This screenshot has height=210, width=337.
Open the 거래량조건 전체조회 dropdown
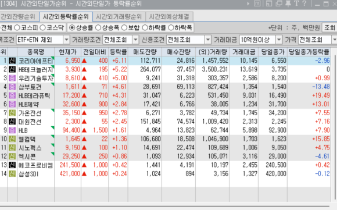(135, 40)
